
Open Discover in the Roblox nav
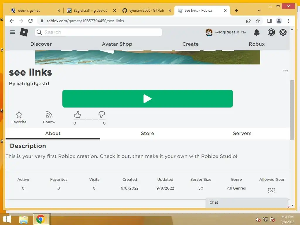point(41,44)
